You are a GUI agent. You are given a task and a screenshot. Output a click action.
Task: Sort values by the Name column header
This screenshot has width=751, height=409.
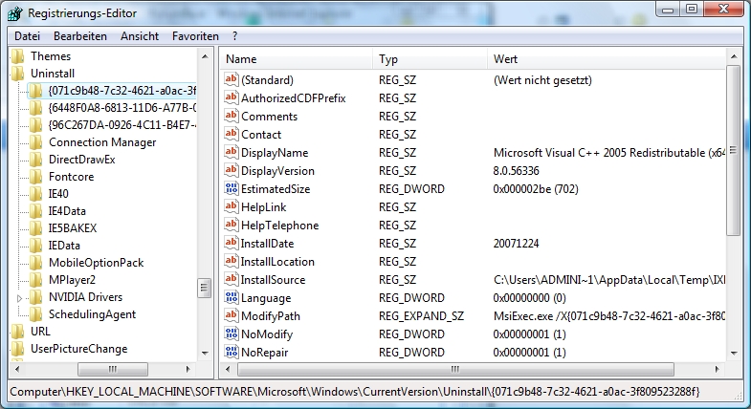(x=297, y=59)
